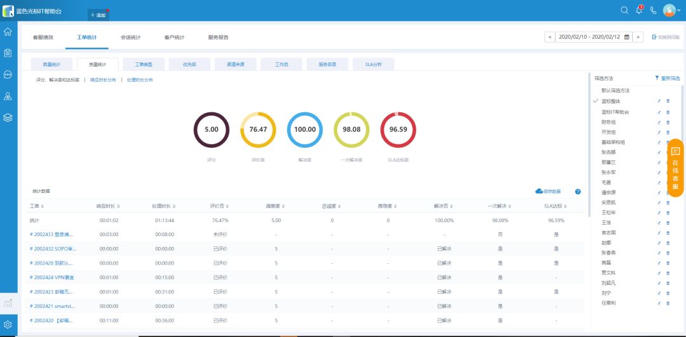Edit the 蓝标整体 filter pencil icon
Viewport: 686px width, 337px height.
click(x=659, y=101)
